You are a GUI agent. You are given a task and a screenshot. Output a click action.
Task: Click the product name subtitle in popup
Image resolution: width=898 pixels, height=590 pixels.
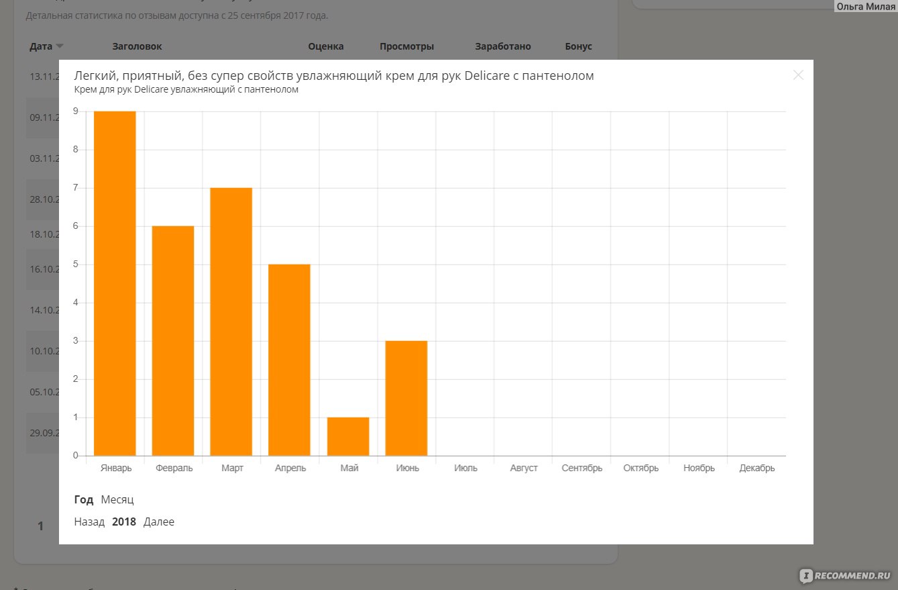[186, 89]
